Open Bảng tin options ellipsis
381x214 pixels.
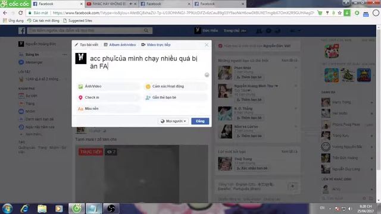click(65, 54)
